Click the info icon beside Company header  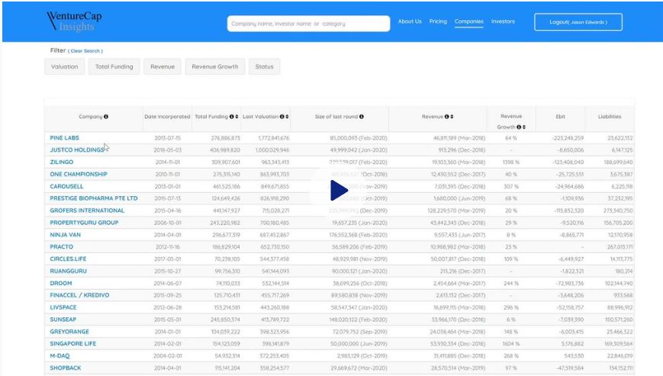click(106, 117)
